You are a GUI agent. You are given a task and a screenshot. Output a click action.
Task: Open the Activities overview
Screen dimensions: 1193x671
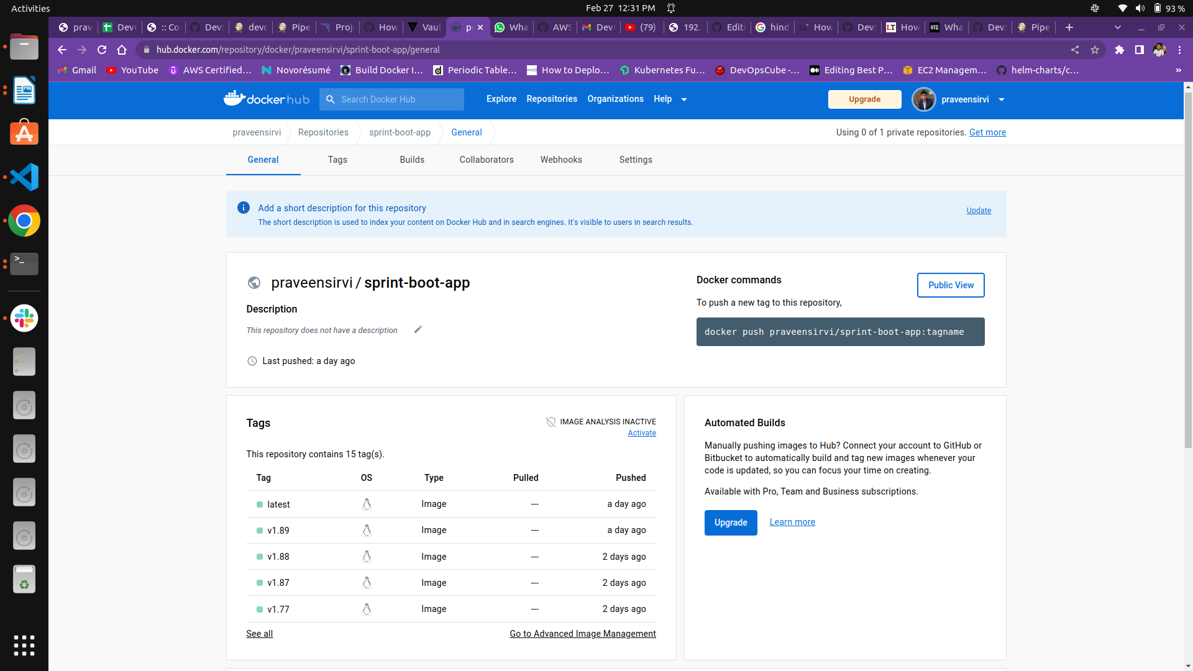pos(30,8)
